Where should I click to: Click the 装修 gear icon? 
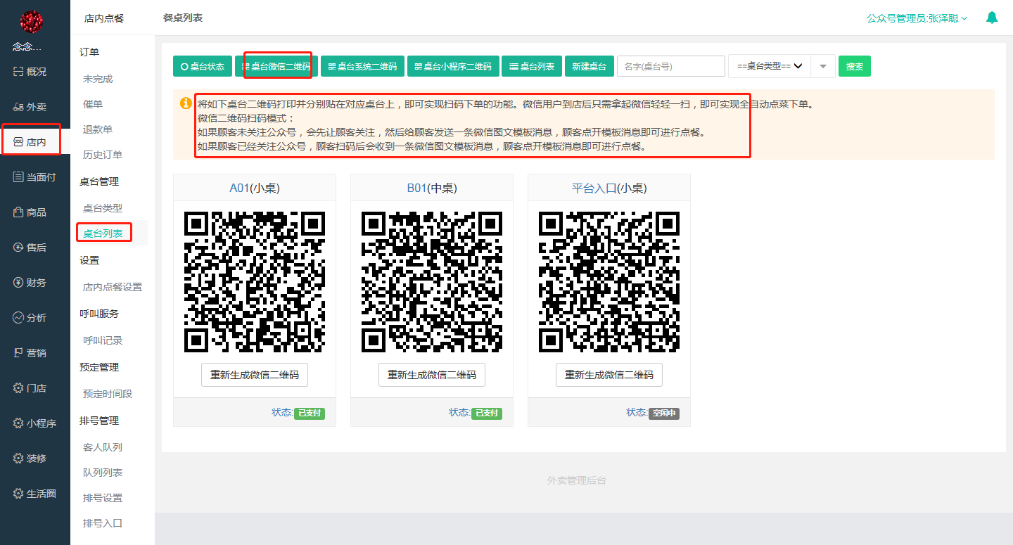tap(19, 459)
